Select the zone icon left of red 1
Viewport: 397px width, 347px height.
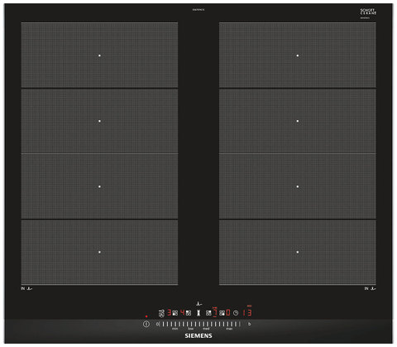pyautogui.click(x=208, y=313)
